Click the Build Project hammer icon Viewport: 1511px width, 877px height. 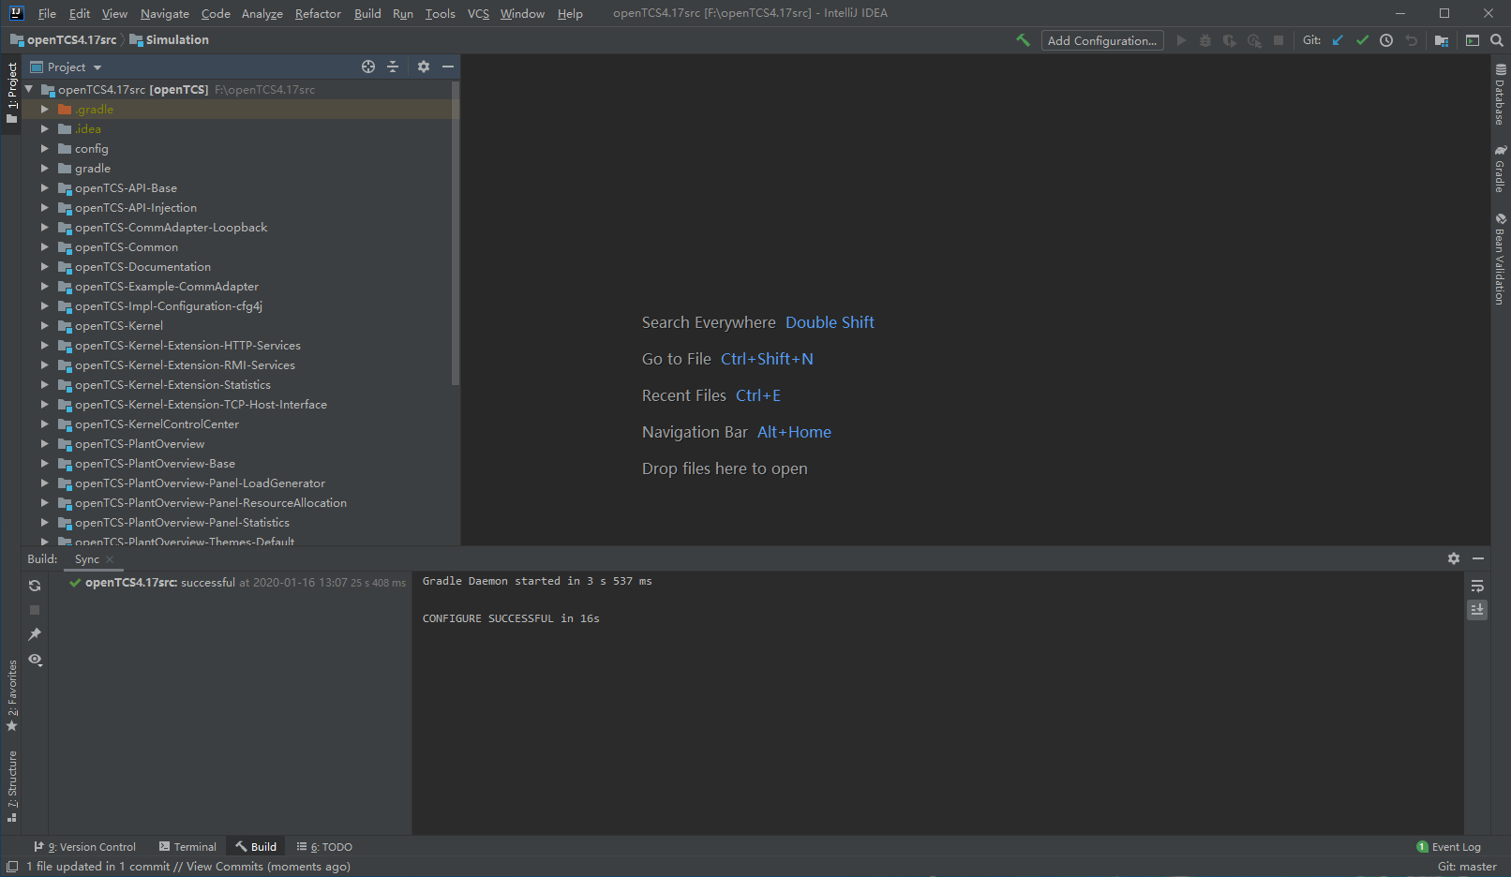coord(1023,40)
